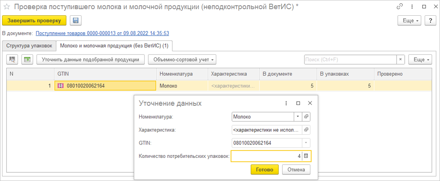440x181 pixels.
Task: Open the Объемно-сортовой учет dropdown
Action: pos(182,60)
